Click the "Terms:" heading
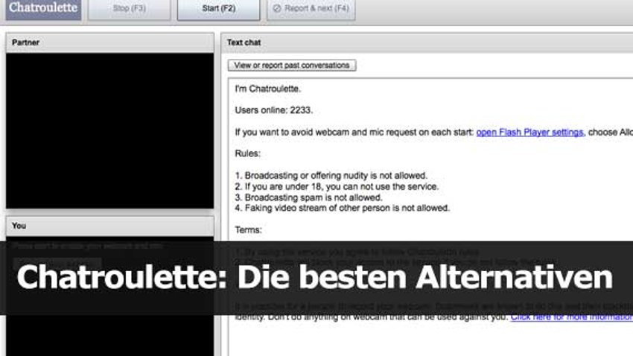Image resolution: width=633 pixels, height=356 pixels. (x=248, y=230)
